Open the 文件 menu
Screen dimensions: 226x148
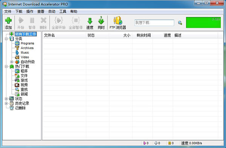(8, 11)
